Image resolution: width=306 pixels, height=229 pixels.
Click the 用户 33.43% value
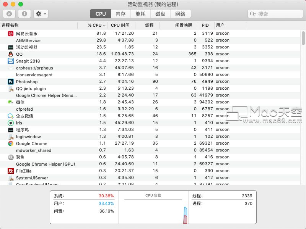click(106, 203)
